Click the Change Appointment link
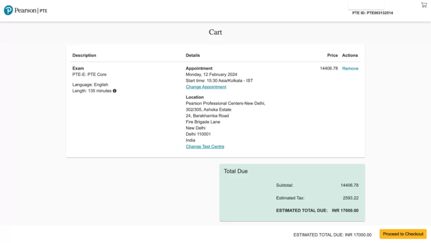Image resolution: width=431 pixels, height=243 pixels. pyautogui.click(x=206, y=87)
